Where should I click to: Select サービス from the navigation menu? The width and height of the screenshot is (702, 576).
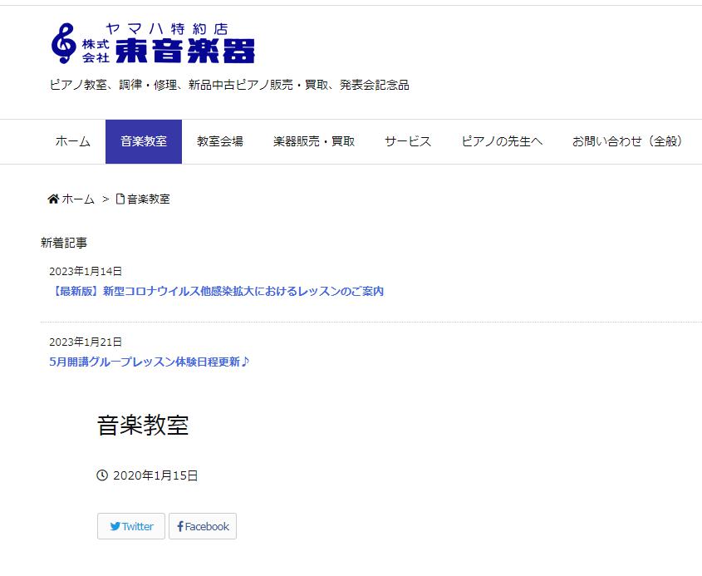408,141
